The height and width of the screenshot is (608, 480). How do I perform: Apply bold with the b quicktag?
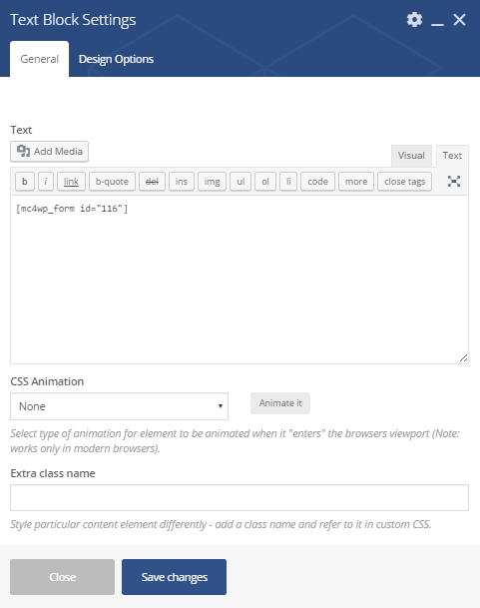click(25, 182)
